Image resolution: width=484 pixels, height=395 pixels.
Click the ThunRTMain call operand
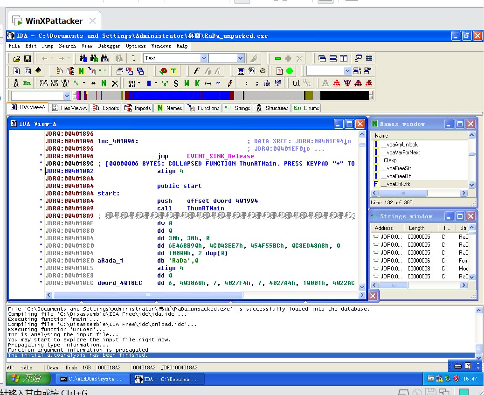[205, 208]
